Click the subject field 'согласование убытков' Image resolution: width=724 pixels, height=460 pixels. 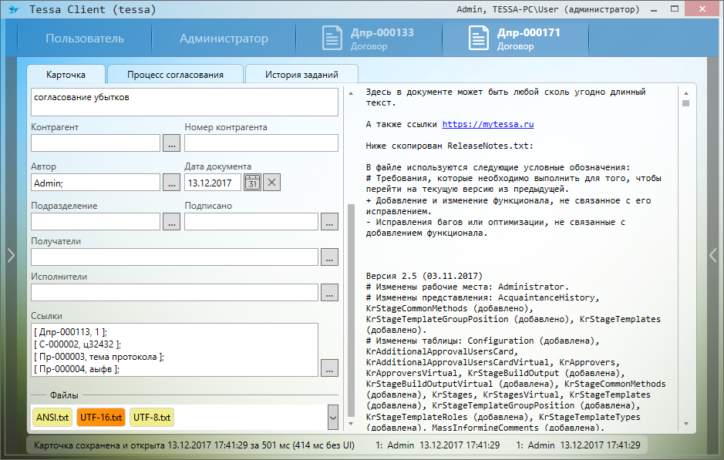tap(185, 102)
